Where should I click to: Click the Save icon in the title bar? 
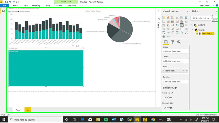click(6, 2)
